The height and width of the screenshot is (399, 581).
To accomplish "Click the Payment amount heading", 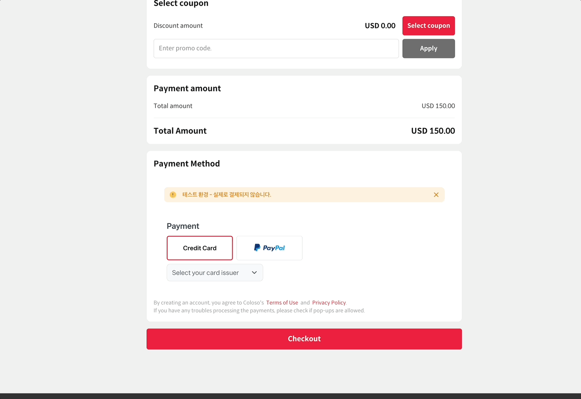I will (x=187, y=88).
